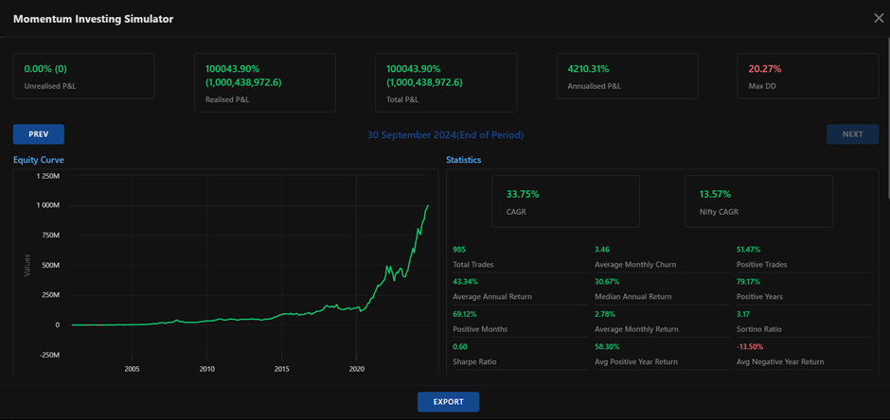Select the Max DD card
Screen dimensions: 890x420
807,77
